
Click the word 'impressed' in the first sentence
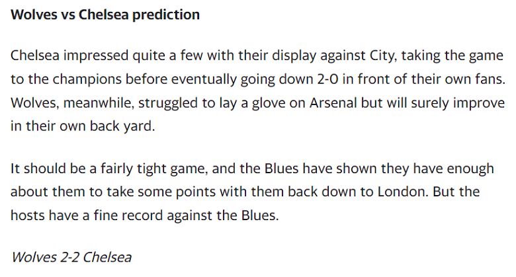click(x=96, y=56)
